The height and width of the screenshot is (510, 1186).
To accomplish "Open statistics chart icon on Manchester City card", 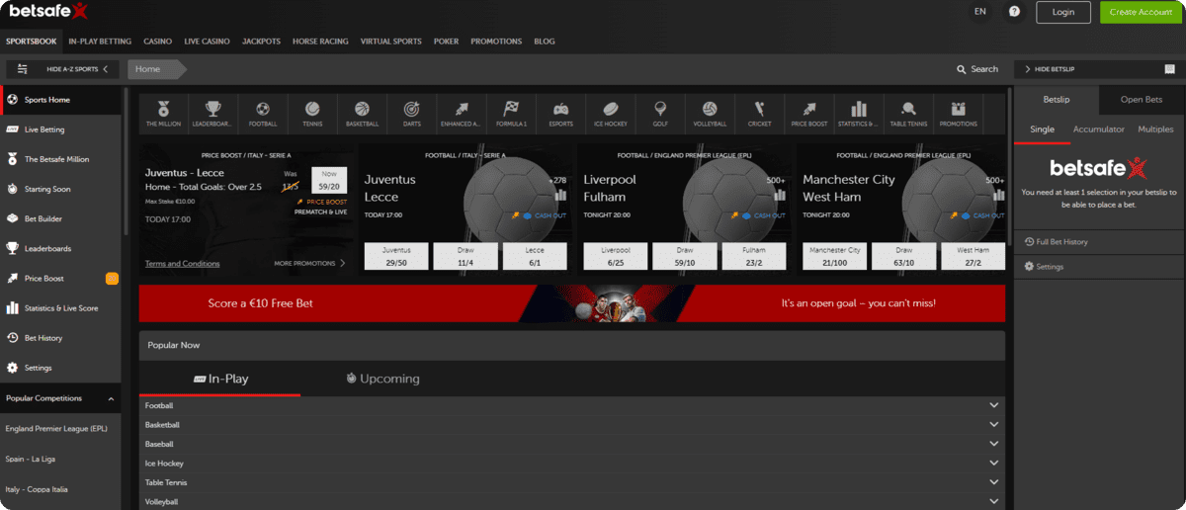I will [x=999, y=195].
